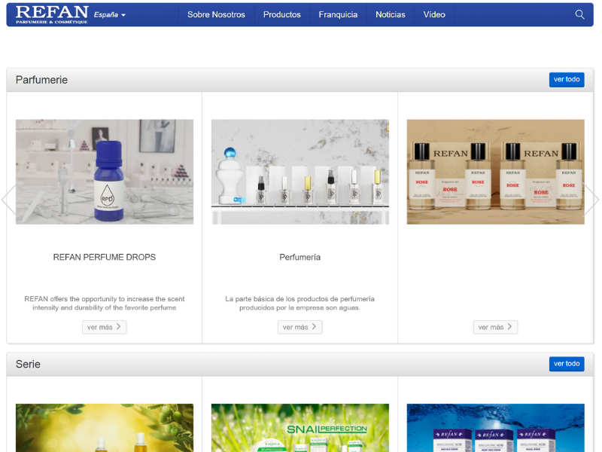Open the Perfumería bottles image
Viewport: 602px width, 452px height.
(299, 172)
